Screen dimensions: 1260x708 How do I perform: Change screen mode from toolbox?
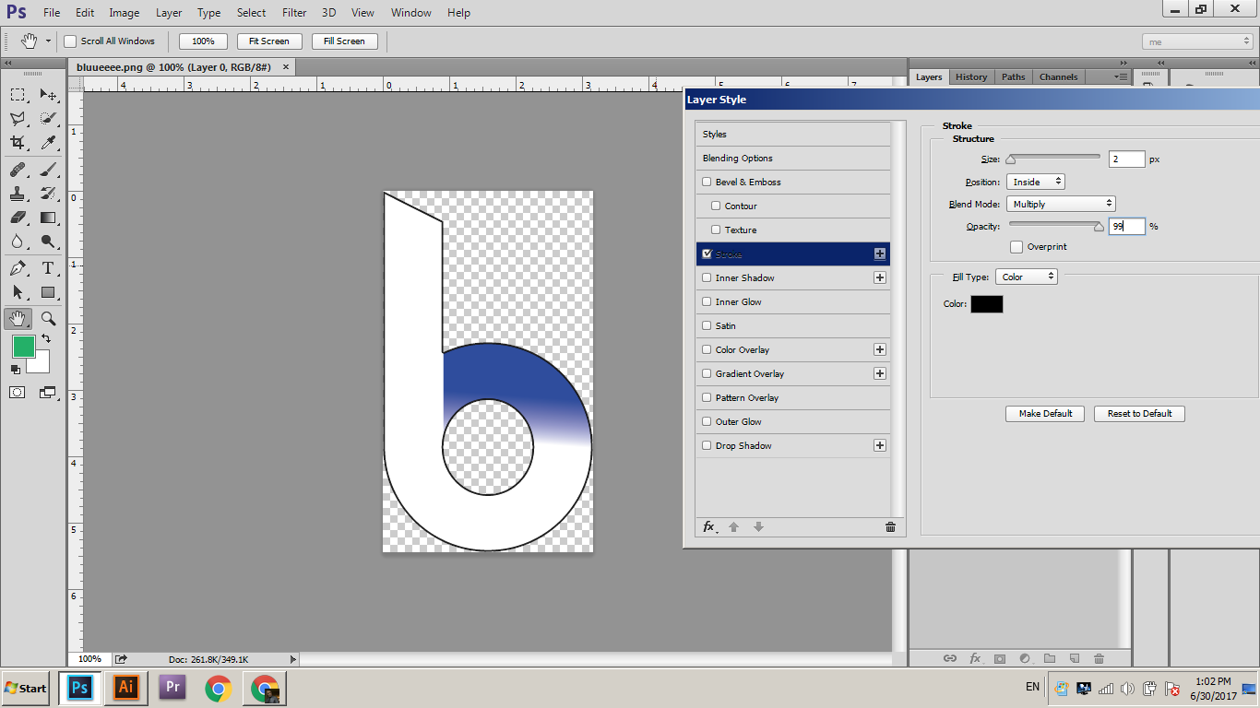(x=48, y=392)
